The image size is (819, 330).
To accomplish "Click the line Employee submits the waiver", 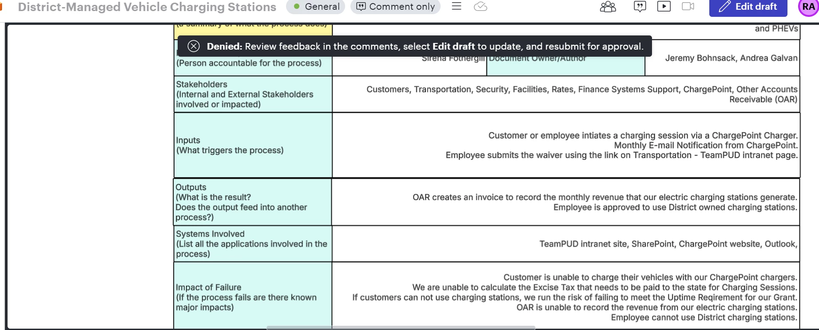I will pyautogui.click(x=621, y=155).
